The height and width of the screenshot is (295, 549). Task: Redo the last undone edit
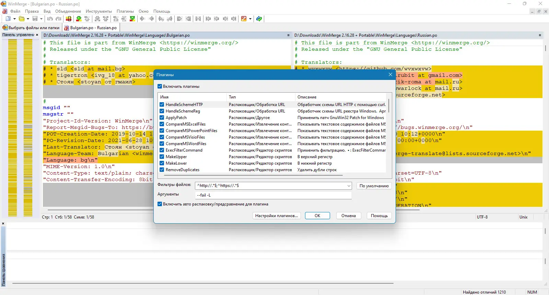(x=58, y=19)
